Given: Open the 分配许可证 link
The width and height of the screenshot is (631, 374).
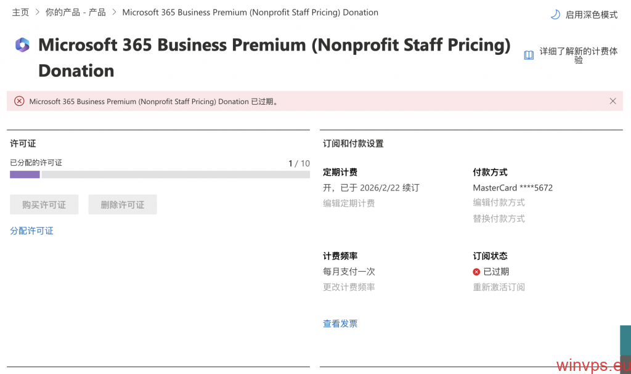Looking at the screenshot, I should 31,231.
